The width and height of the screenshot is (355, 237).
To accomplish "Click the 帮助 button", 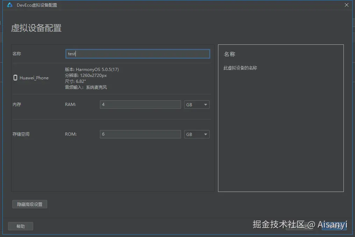I will coord(21,226).
